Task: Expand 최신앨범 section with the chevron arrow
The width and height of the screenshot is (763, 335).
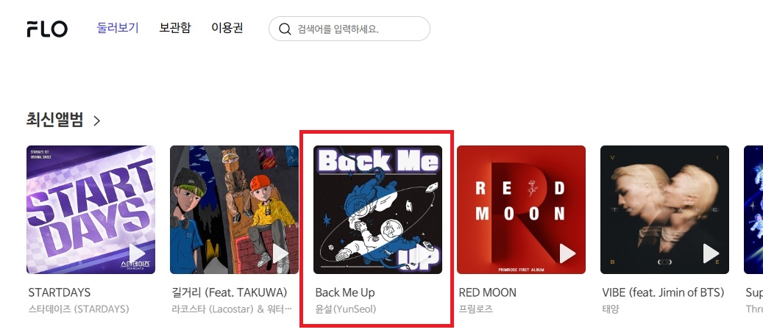Action: point(96,120)
